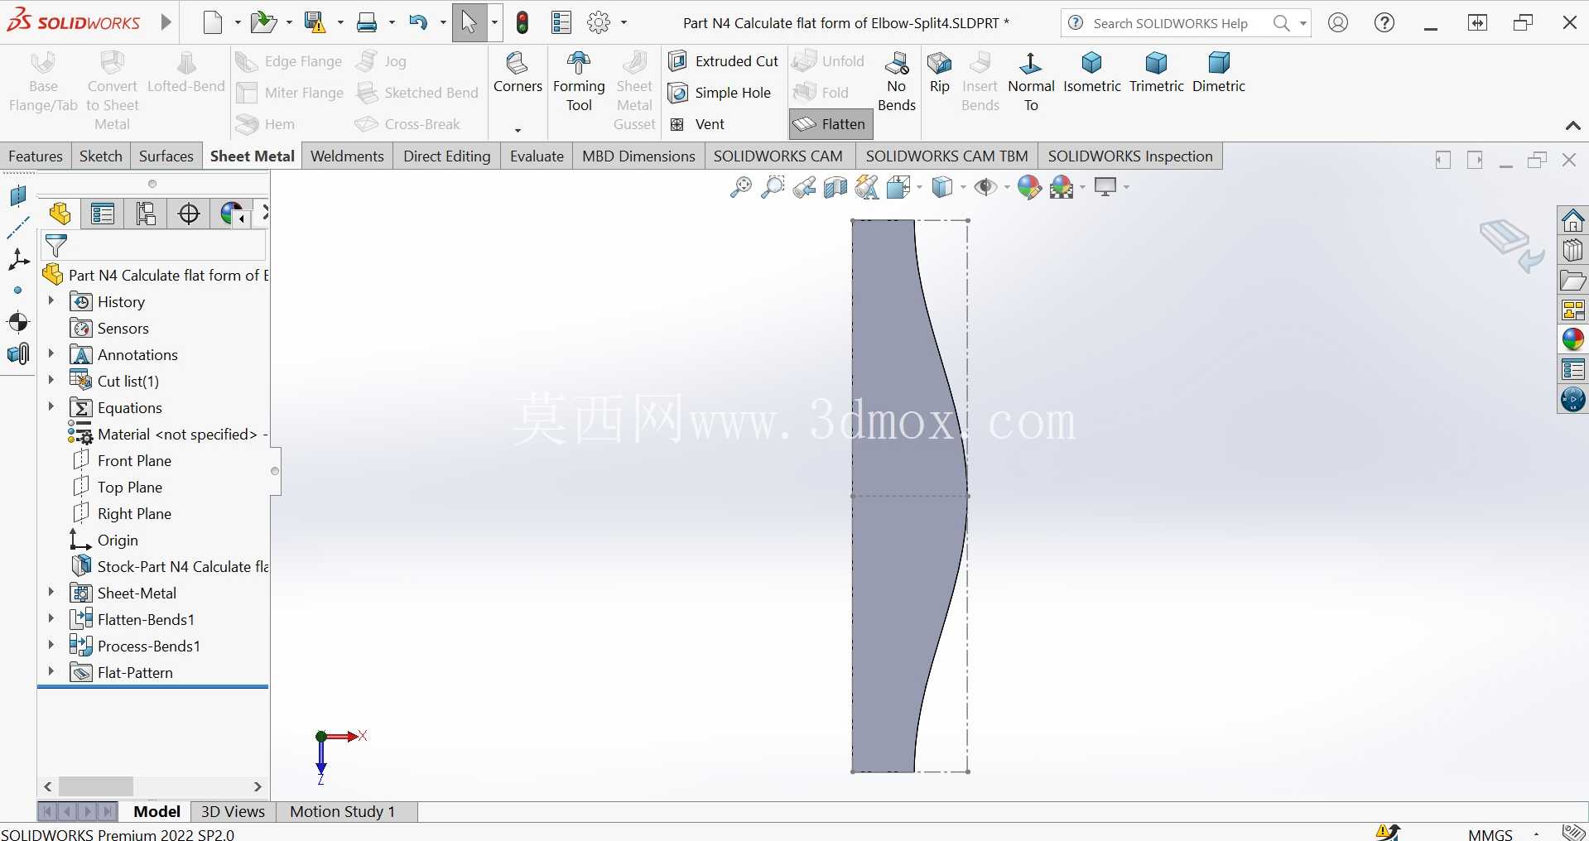Image resolution: width=1589 pixels, height=841 pixels.
Task: Expand the Equations tree node
Action: click(51, 406)
